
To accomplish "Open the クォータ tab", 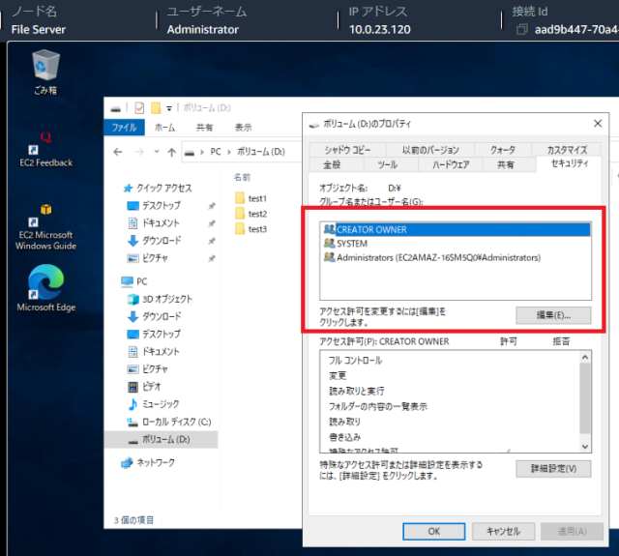I will (503, 150).
